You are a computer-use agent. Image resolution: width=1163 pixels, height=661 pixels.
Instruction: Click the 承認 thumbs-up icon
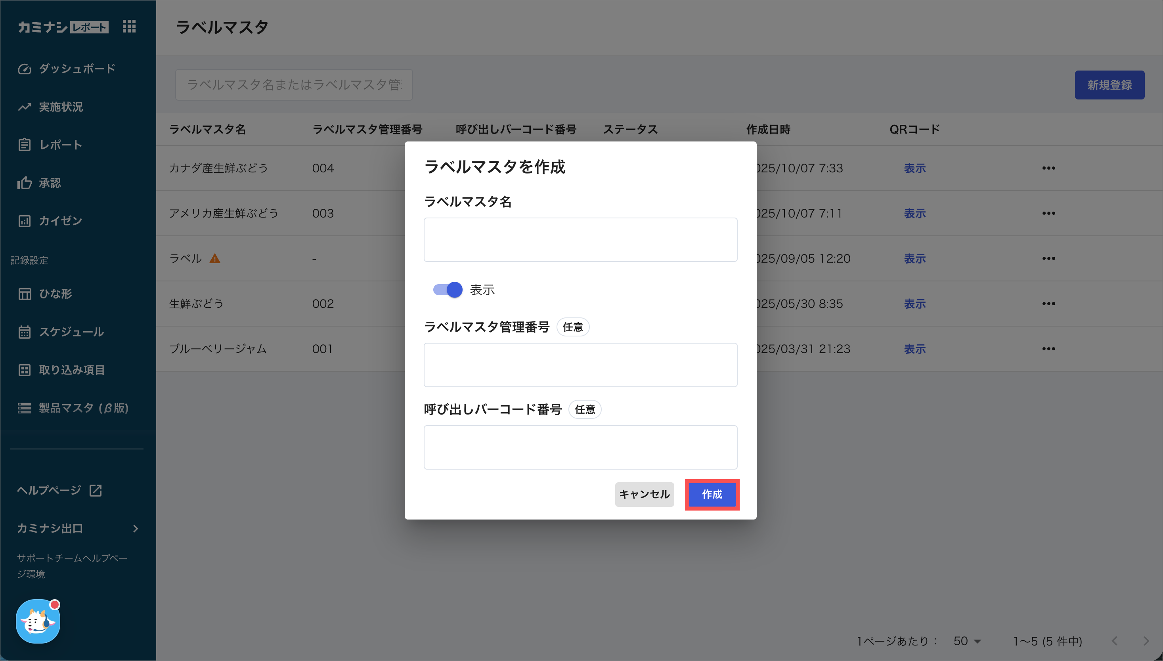[x=25, y=183]
